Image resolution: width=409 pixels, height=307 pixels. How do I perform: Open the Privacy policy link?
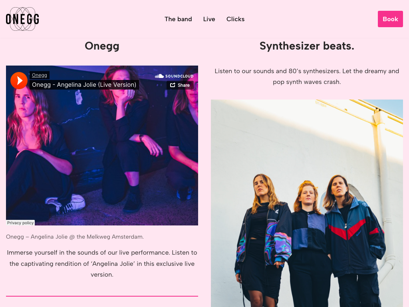(20, 223)
